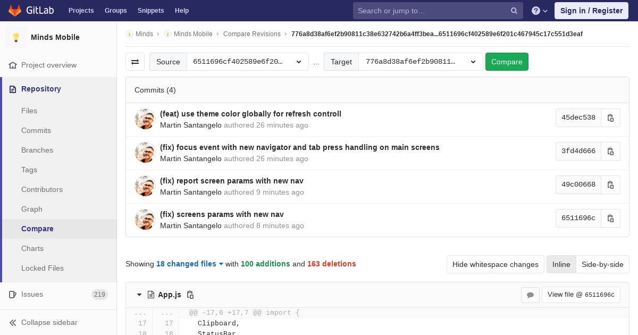Click the GitLab fox logo
The image size is (638, 335).
(15, 11)
